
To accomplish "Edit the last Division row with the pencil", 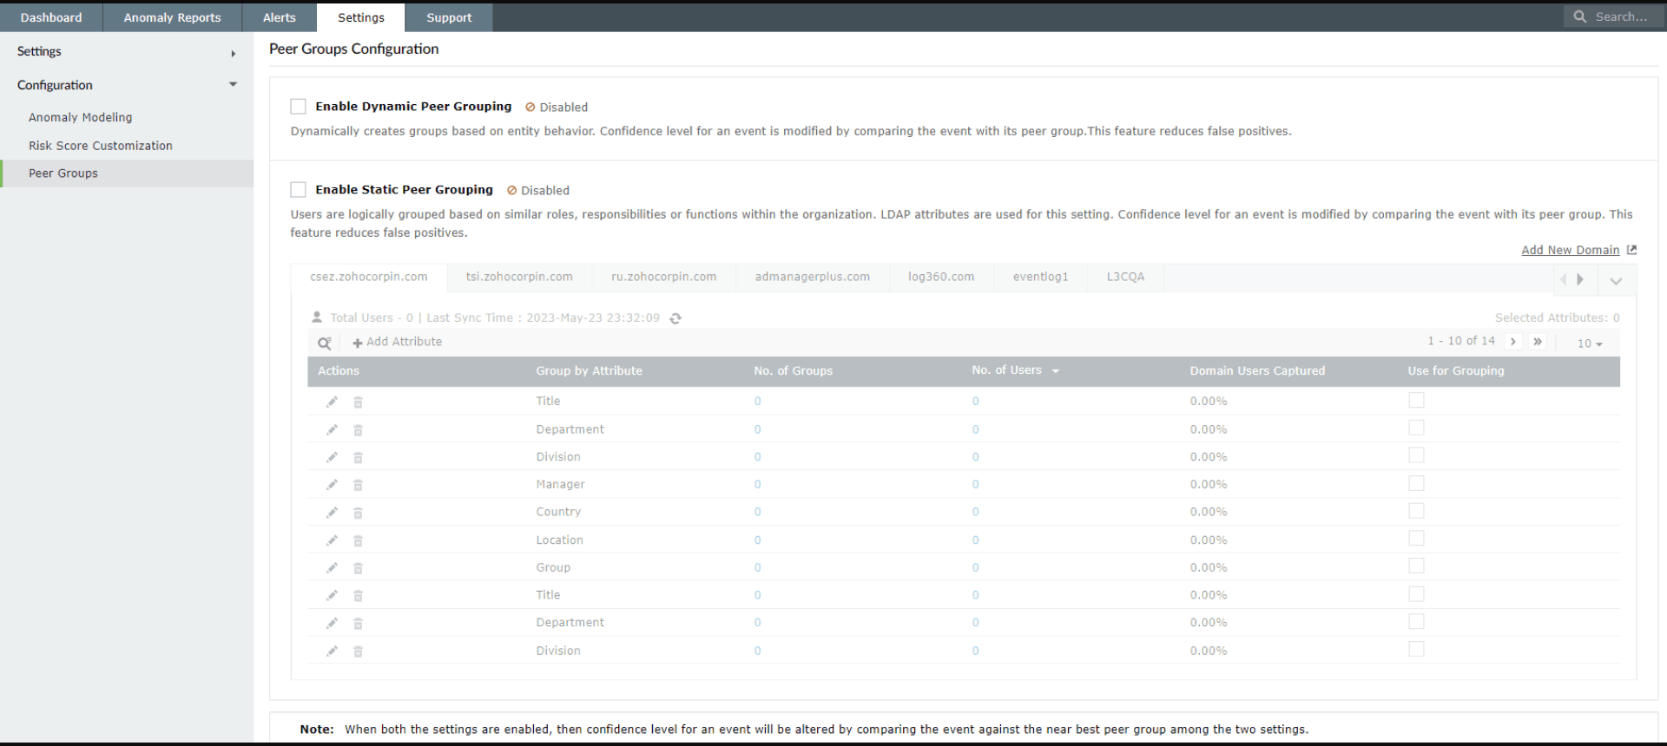I will [332, 651].
